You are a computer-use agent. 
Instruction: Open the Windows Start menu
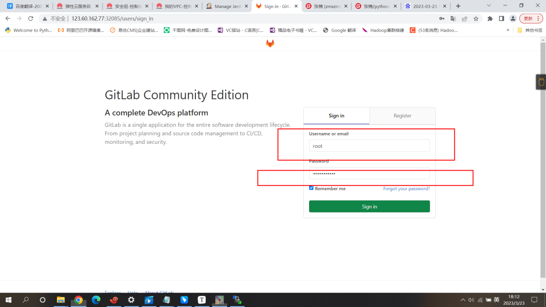[x=8, y=300]
